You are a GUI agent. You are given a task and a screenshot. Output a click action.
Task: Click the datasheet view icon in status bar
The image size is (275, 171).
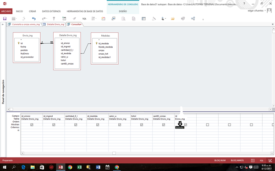253,161
